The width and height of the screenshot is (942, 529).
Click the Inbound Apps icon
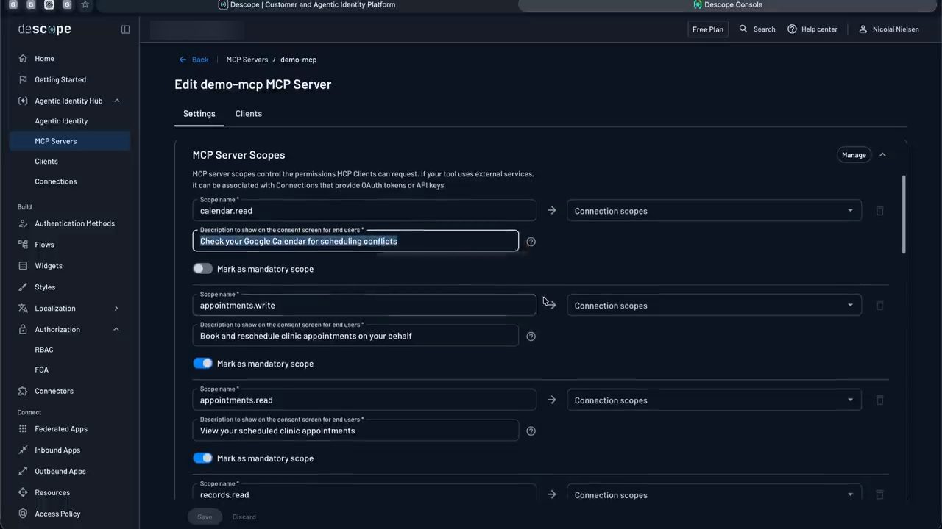click(x=23, y=450)
